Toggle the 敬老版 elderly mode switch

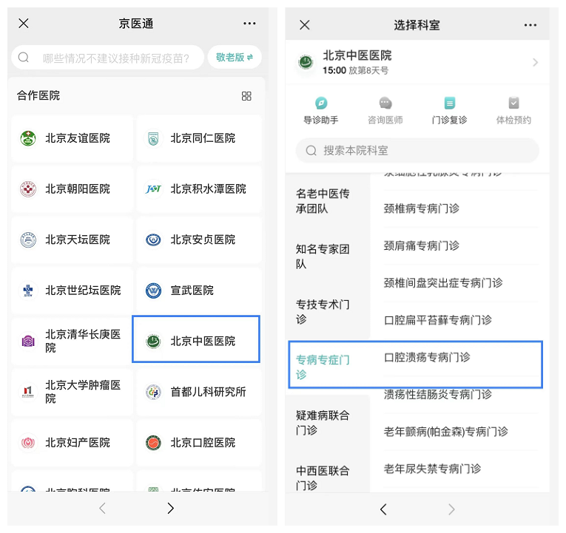[235, 57]
